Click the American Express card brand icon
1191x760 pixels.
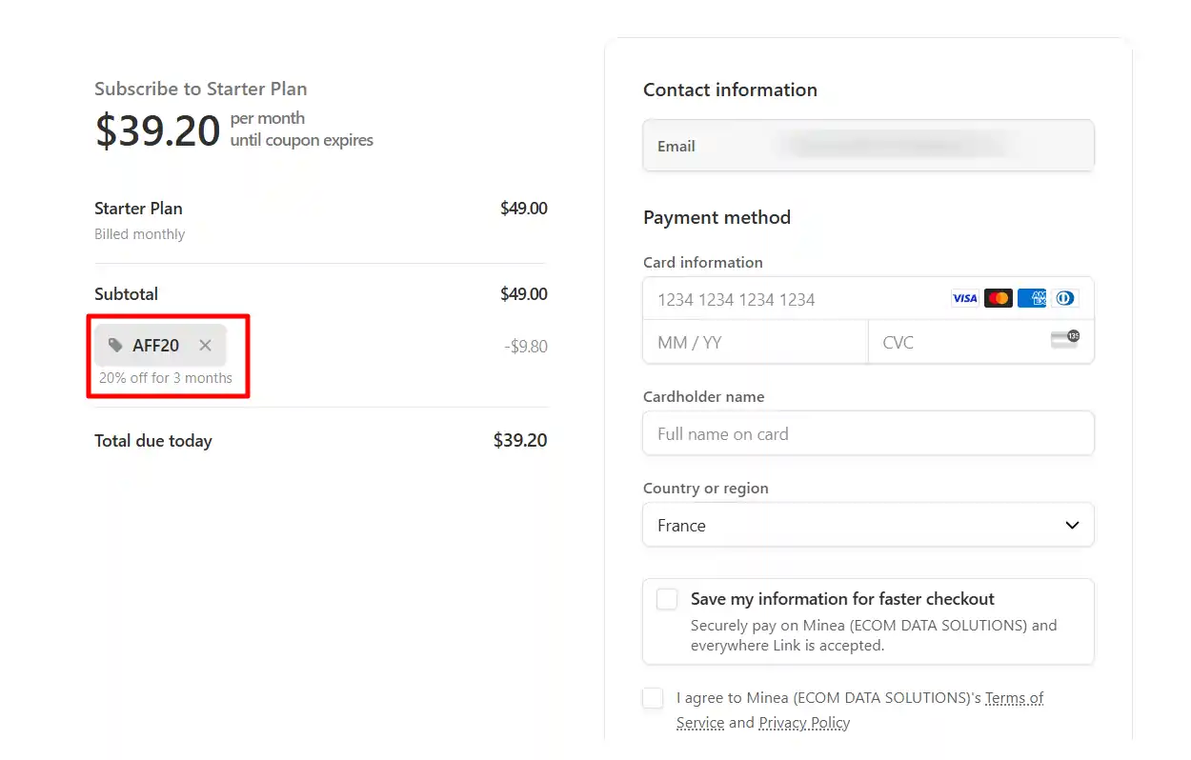tap(1031, 298)
